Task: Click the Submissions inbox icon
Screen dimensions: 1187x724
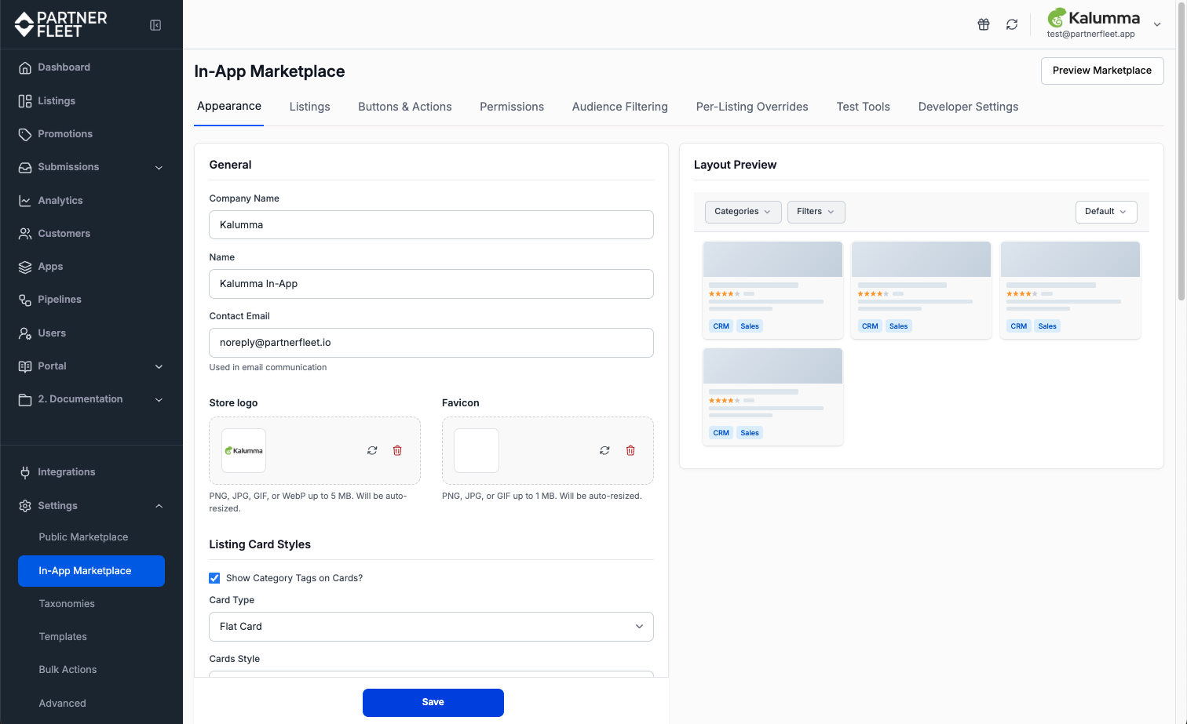Action: (25, 167)
